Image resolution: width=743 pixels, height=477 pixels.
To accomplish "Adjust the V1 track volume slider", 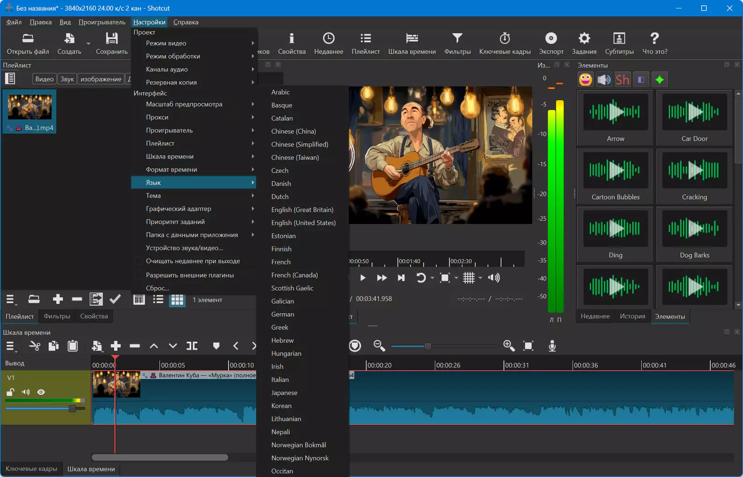I will (72, 409).
